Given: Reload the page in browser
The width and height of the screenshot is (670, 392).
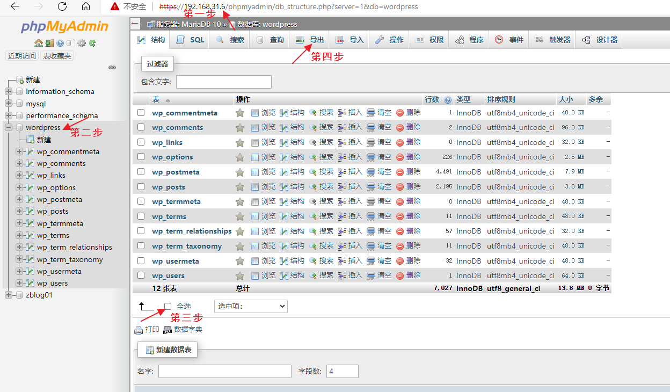Looking at the screenshot, I should [x=62, y=7].
